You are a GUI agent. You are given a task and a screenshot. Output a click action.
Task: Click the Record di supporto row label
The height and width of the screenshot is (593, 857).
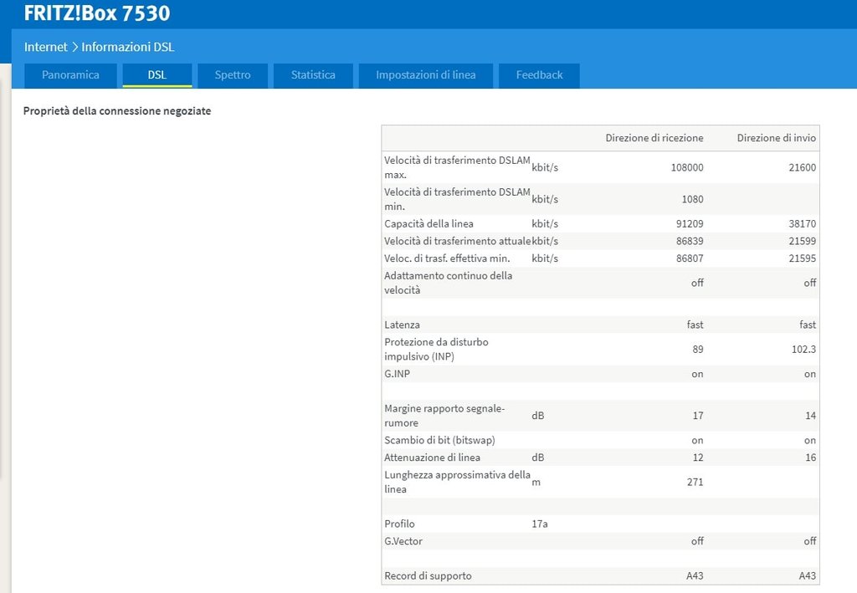click(x=428, y=575)
